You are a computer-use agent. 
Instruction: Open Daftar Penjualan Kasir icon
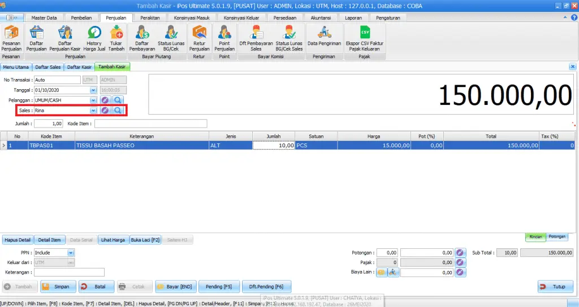point(64,38)
